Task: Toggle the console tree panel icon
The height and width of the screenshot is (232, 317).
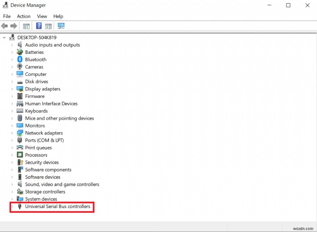Action: pyautogui.click(x=26, y=26)
